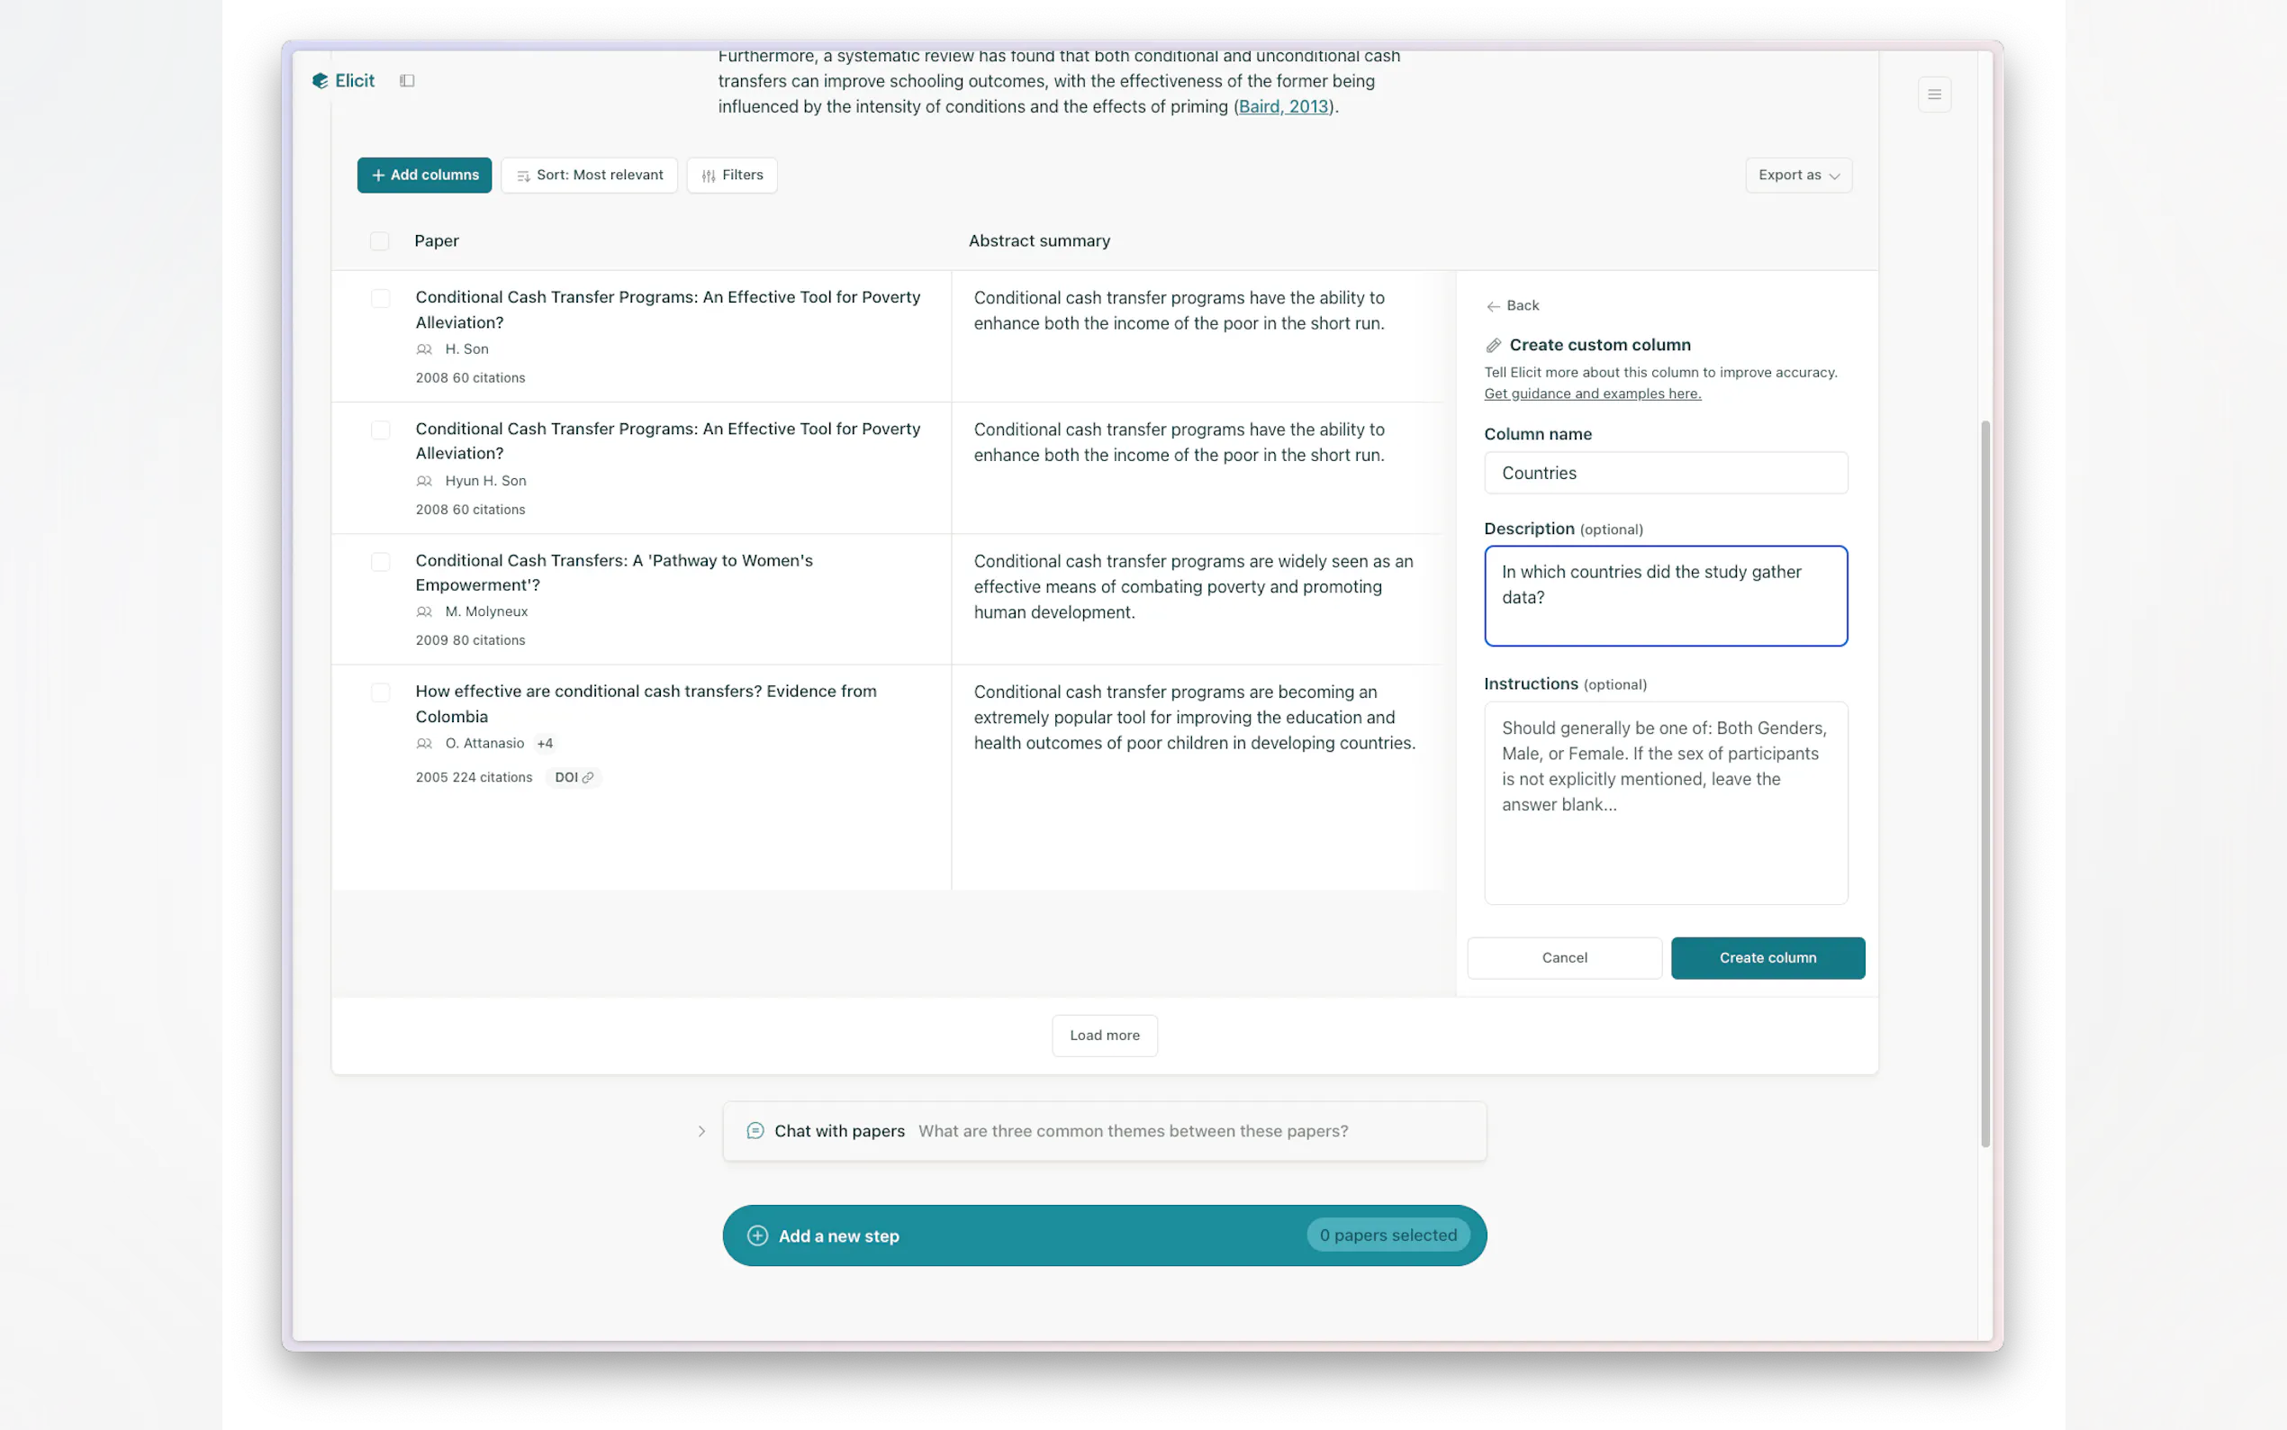Click the Elicit logo icon
The image size is (2287, 1430).
point(320,80)
